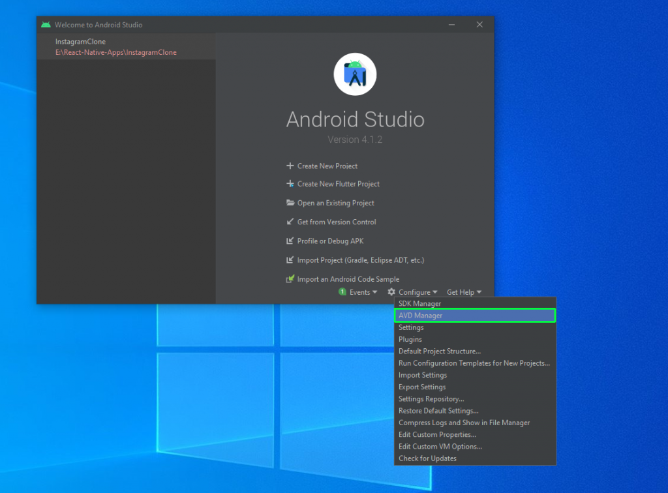Click the Android Studio logo
668x493 pixels.
355,74
